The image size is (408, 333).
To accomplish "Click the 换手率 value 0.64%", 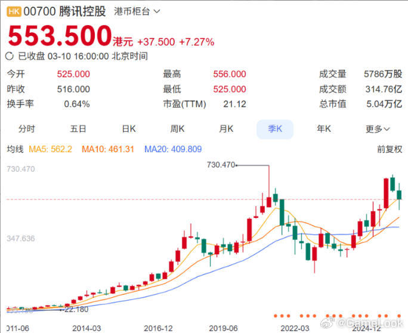I will click(77, 104).
